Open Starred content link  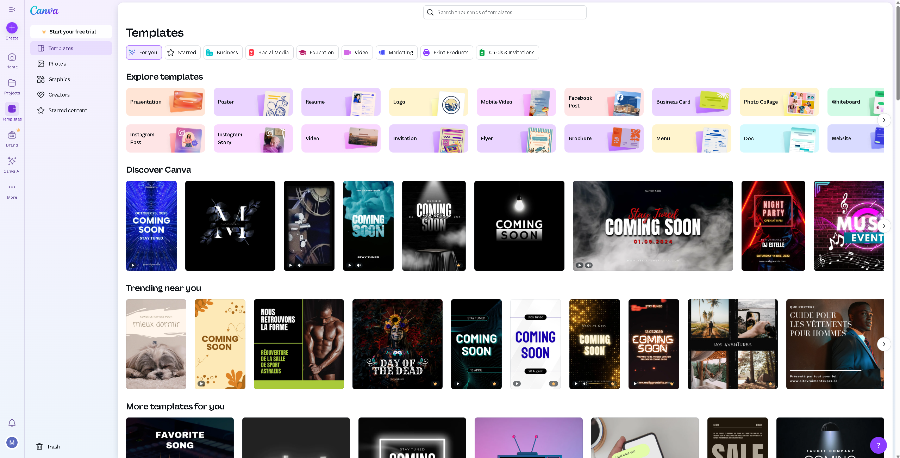click(68, 110)
